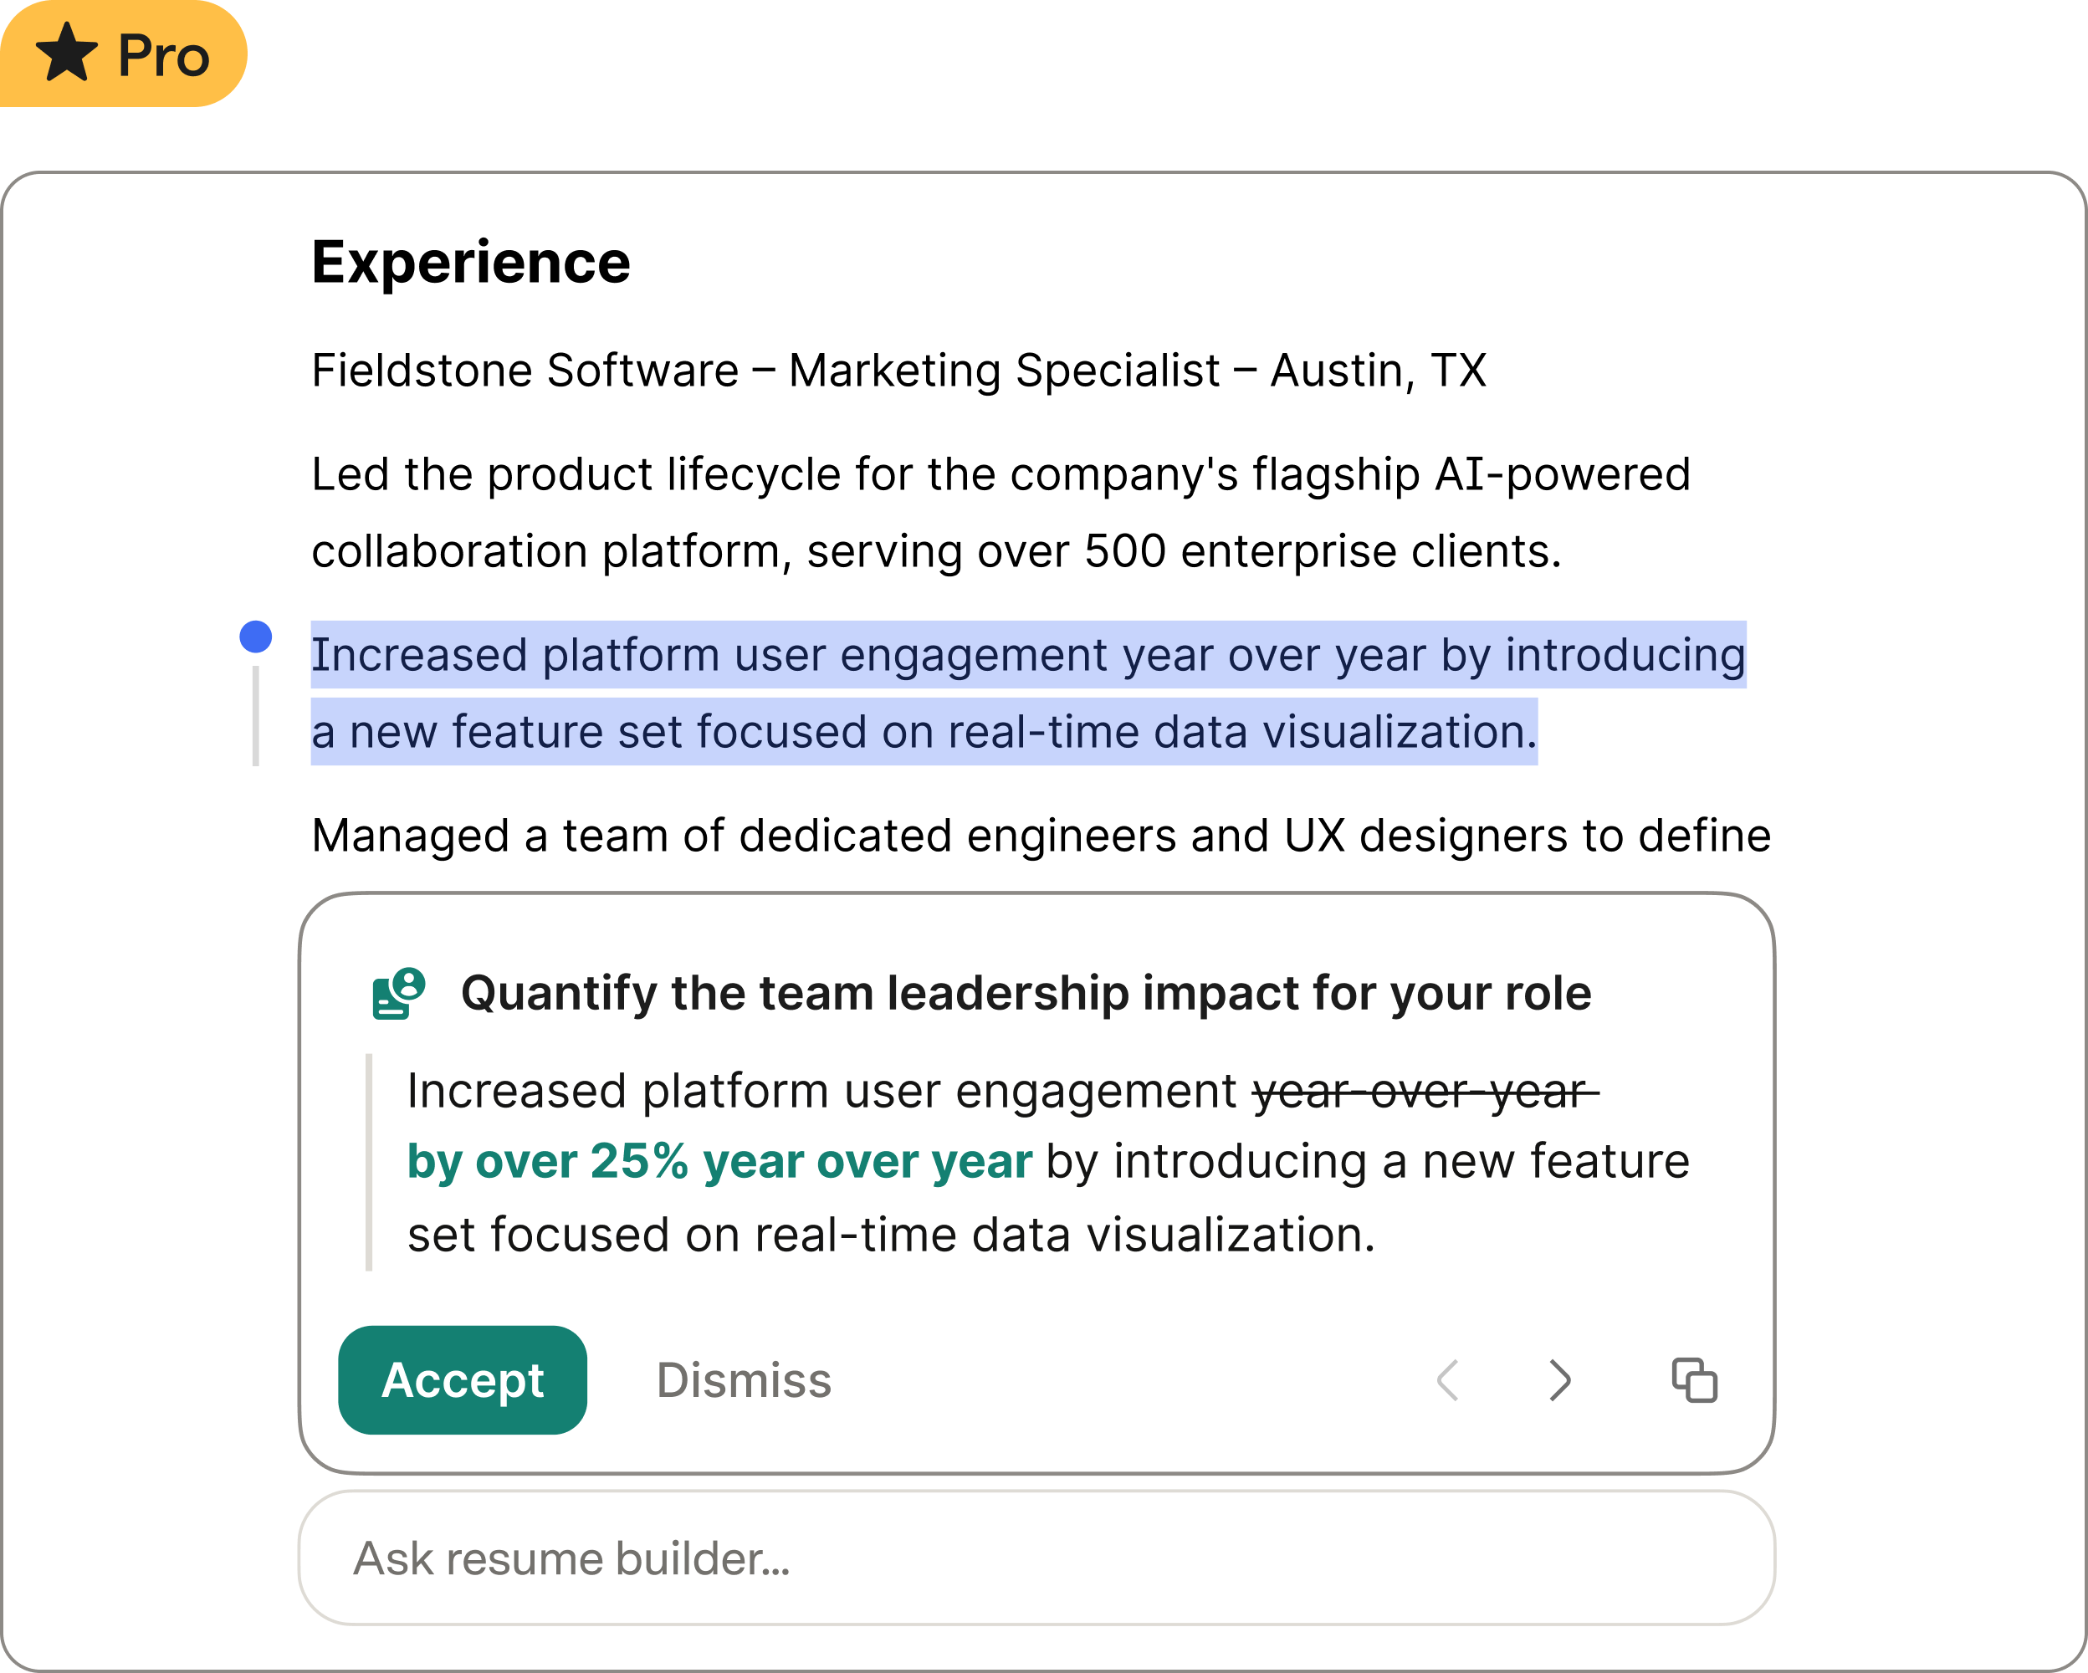Select the yellow Pro badge
Viewport: 2088px width, 1673px height.
click(124, 54)
